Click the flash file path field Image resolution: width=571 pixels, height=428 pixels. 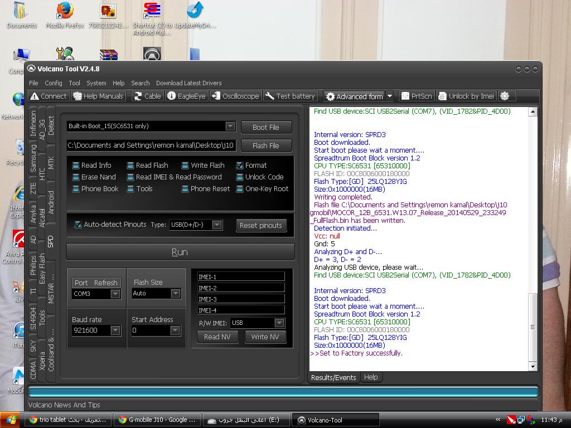pos(151,145)
